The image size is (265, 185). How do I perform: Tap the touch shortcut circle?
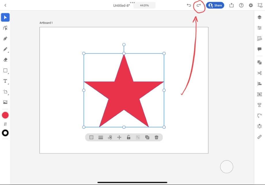pos(226,167)
